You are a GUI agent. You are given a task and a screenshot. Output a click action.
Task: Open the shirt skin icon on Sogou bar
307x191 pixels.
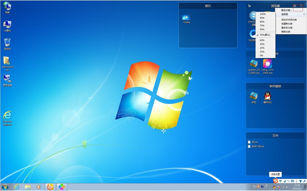click(300, 181)
